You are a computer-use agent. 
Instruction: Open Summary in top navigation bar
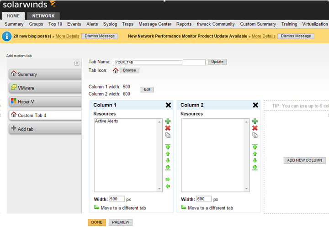14,24
